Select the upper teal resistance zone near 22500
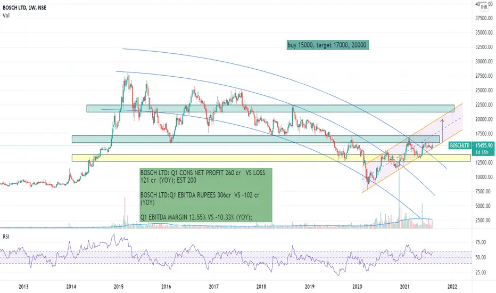The width and height of the screenshot is (496, 293). [270, 108]
